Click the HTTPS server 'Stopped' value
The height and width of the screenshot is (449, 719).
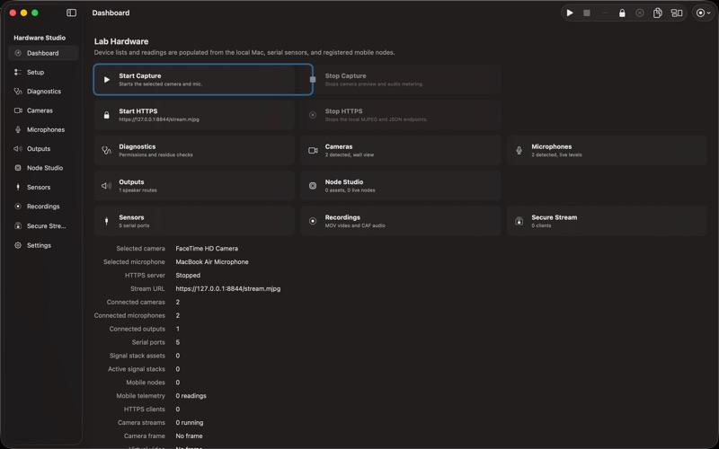coord(188,276)
